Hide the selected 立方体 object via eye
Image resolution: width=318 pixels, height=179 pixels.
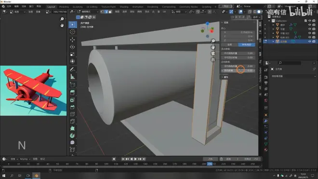click(309, 41)
